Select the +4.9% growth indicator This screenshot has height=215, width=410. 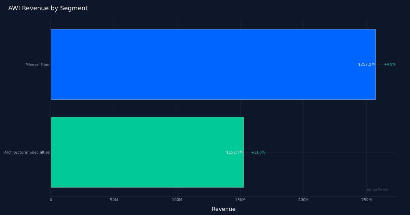click(389, 64)
